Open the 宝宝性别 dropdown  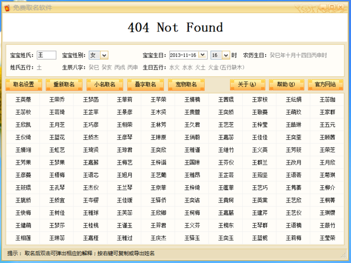click(104, 55)
